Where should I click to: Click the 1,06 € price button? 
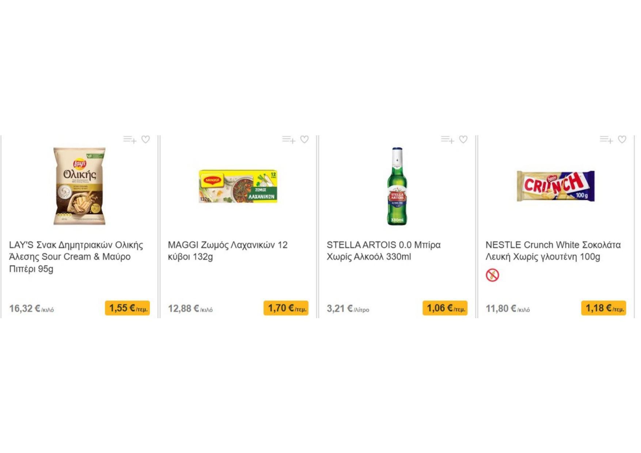coord(445,308)
